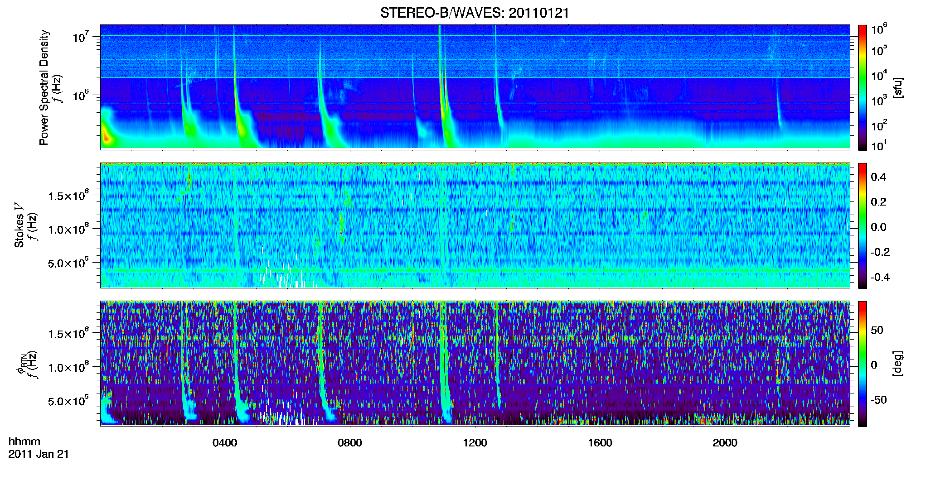This screenshot has width=950, height=489.
Task: Click the STEREO-B/WAVES: 20110121 plot title
Action: 475,13
